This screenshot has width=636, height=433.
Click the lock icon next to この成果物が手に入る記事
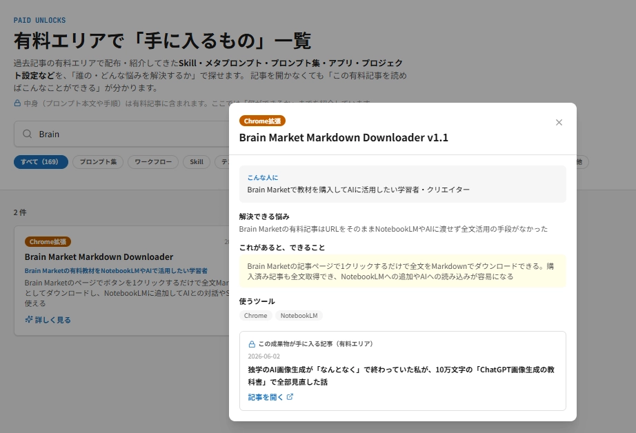pyautogui.click(x=252, y=344)
